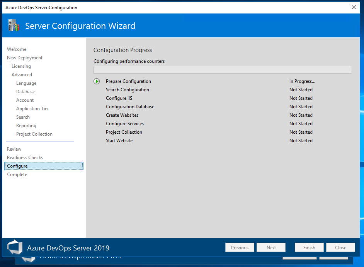Close the Azure DevOps Server Configuration window
Image resolution: width=364 pixels, height=267 pixels.
click(354, 7)
